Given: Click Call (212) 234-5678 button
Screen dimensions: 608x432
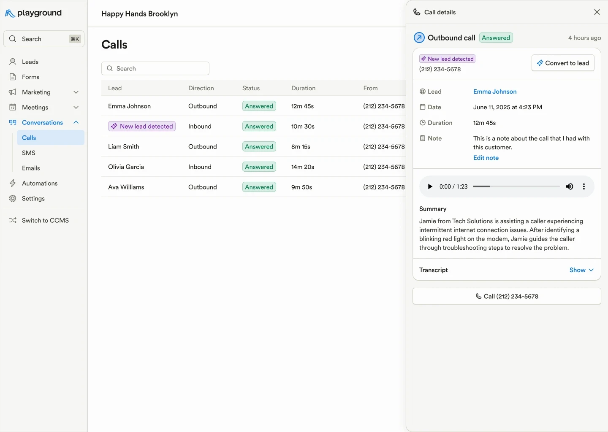Looking at the screenshot, I should click(507, 296).
